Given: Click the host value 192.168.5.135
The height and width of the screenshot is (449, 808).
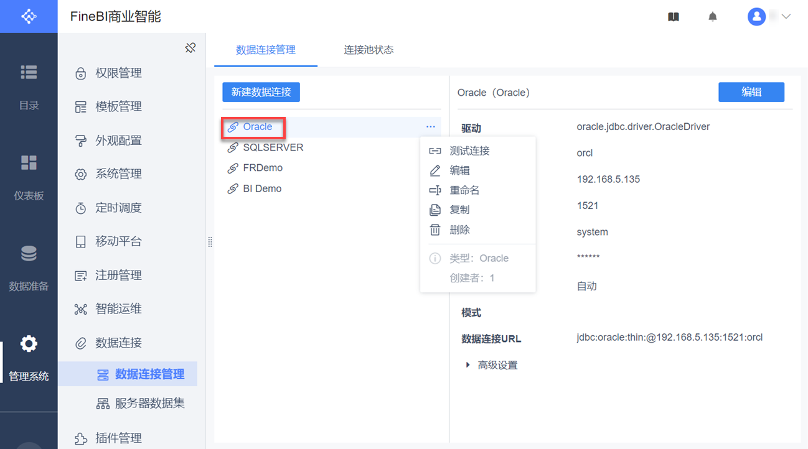Looking at the screenshot, I should pyautogui.click(x=608, y=180).
